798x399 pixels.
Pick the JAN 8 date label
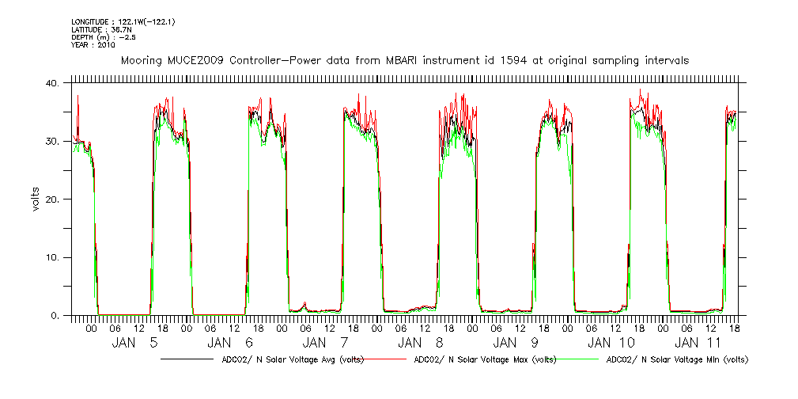pos(421,343)
